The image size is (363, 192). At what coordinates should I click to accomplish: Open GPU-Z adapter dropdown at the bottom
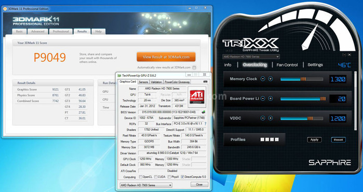pos(146,185)
